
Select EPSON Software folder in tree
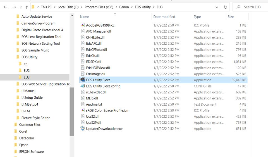point(32,151)
